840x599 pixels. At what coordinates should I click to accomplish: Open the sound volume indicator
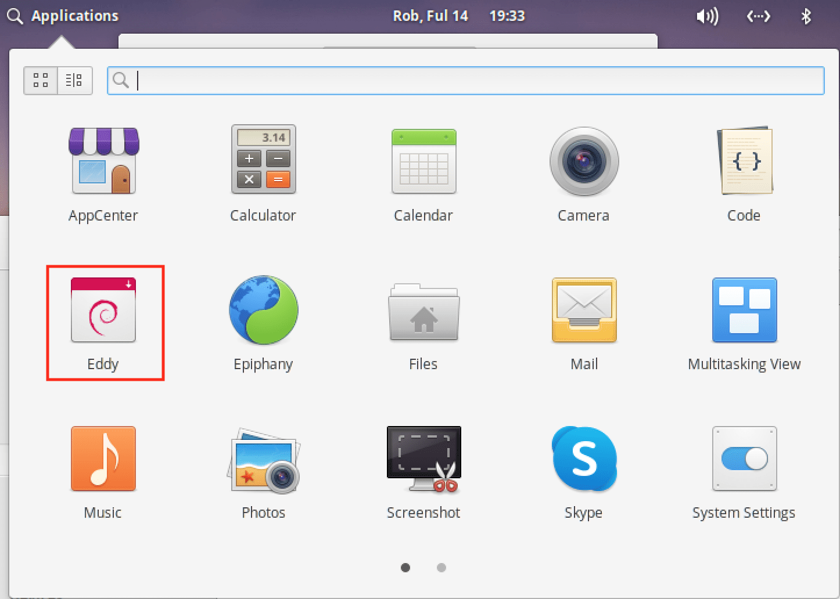click(707, 16)
